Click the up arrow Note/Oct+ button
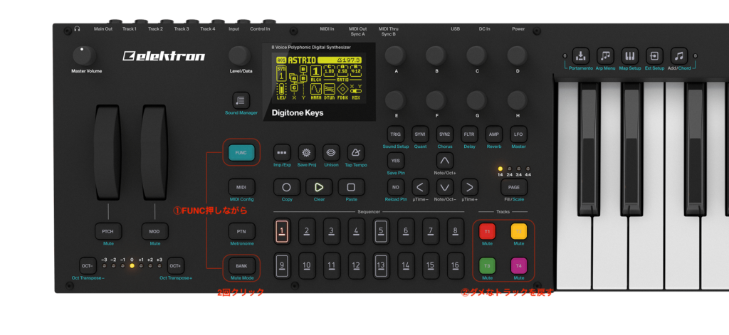This screenshot has width=729, height=335. [x=444, y=161]
